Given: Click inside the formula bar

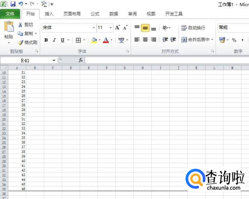Looking at the screenshot, I should [x=167, y=60].
